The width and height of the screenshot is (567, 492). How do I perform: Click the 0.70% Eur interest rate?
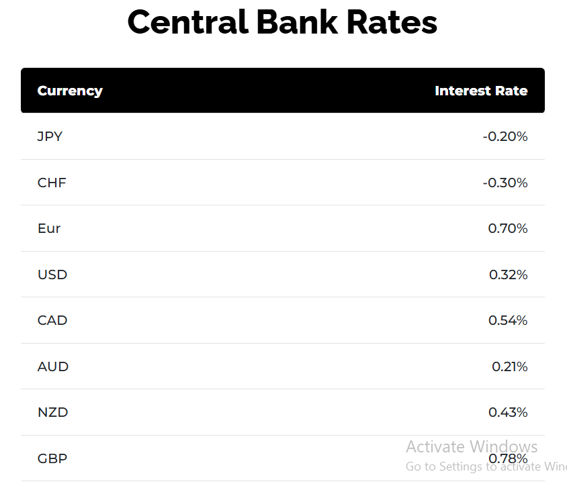508,229
